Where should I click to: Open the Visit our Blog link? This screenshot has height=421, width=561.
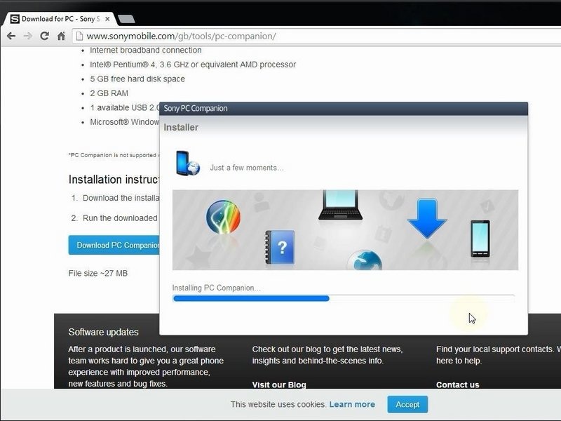point(279,385)
